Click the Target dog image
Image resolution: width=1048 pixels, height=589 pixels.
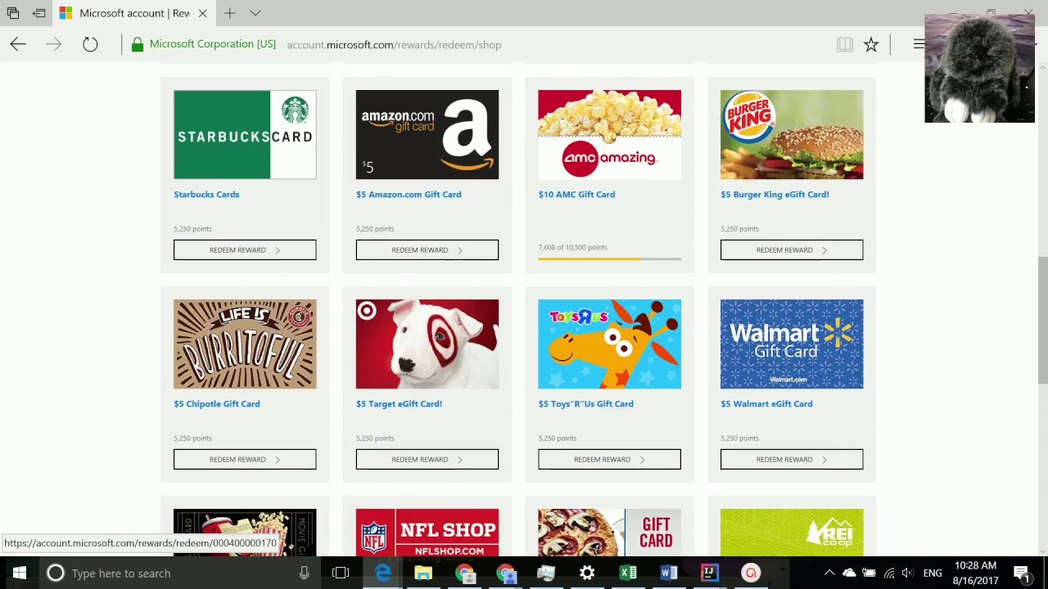coord(427,344)
